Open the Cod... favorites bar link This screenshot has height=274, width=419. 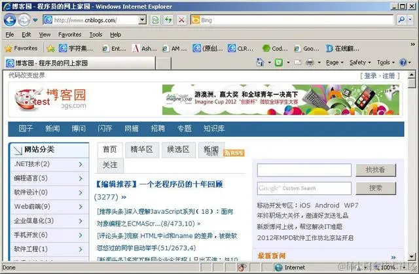pyautogui.click(x=275, y=48)
